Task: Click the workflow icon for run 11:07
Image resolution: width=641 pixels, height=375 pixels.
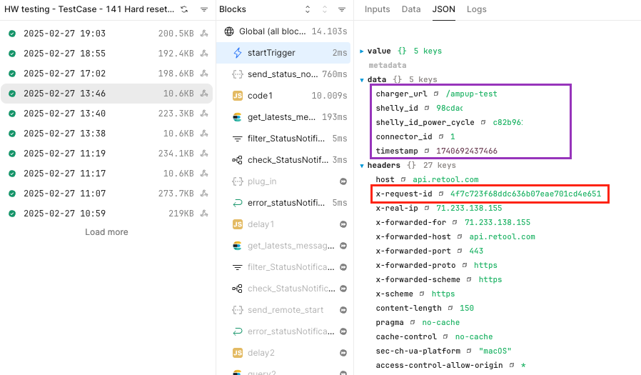Action: click(204, 193)
